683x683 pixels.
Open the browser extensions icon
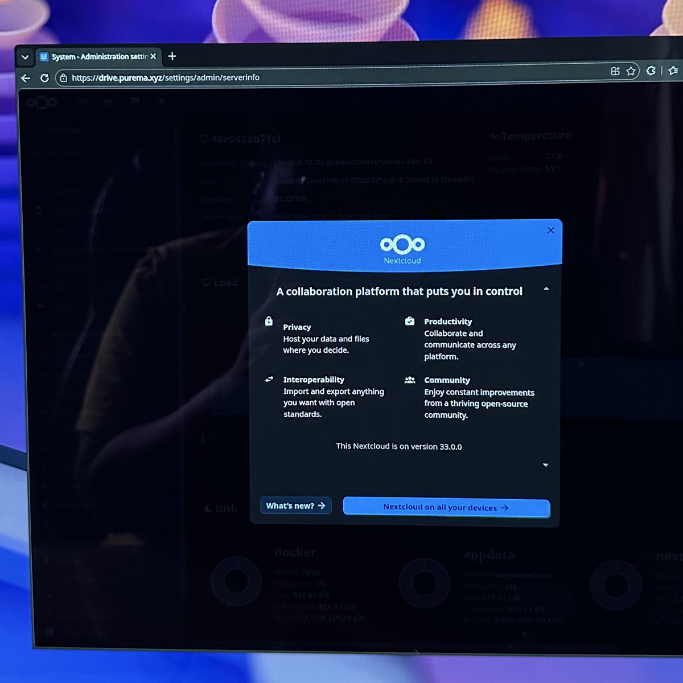pos(651,71)
